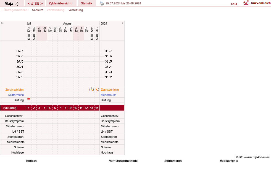Open the FAQ link
This screenshot has height=188, width=271.
[234, 4]
